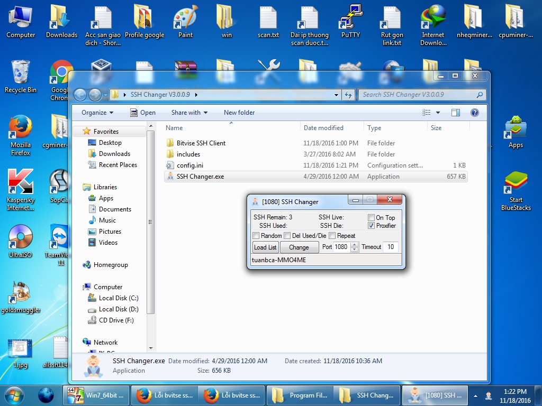Open the Share with dropdown
This screenshot has height=406, width=542.
click(x=189, y=113)
